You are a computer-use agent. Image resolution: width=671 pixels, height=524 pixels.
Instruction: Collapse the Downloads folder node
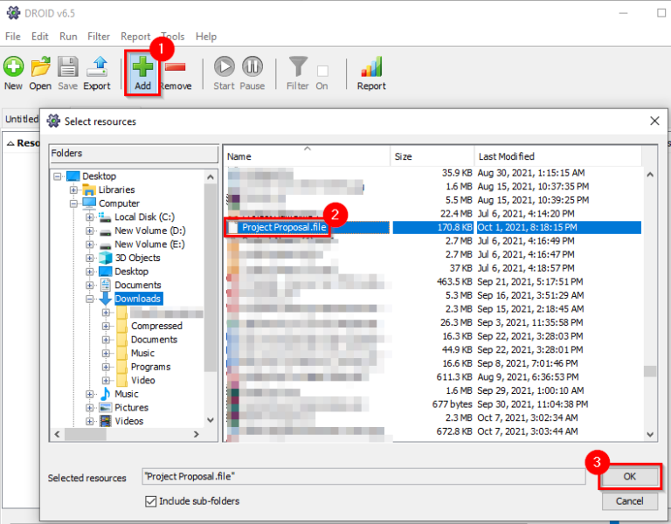(90, 299)
